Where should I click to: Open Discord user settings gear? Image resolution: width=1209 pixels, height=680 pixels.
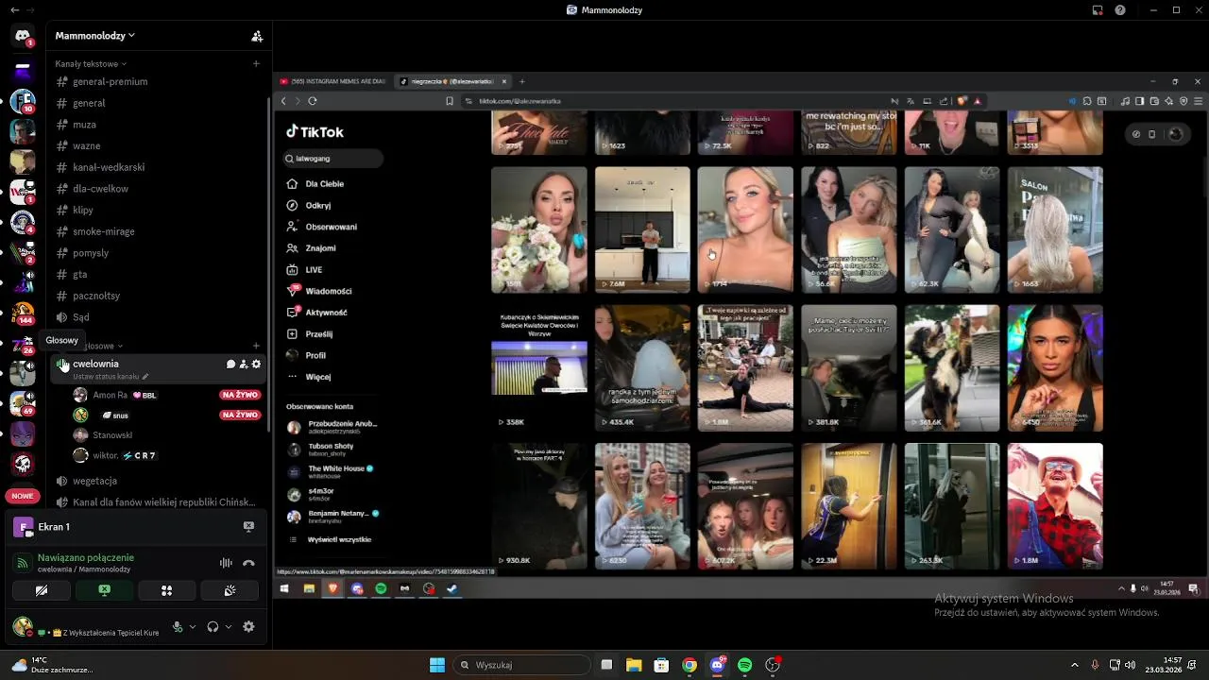click(x=248, y=626)
